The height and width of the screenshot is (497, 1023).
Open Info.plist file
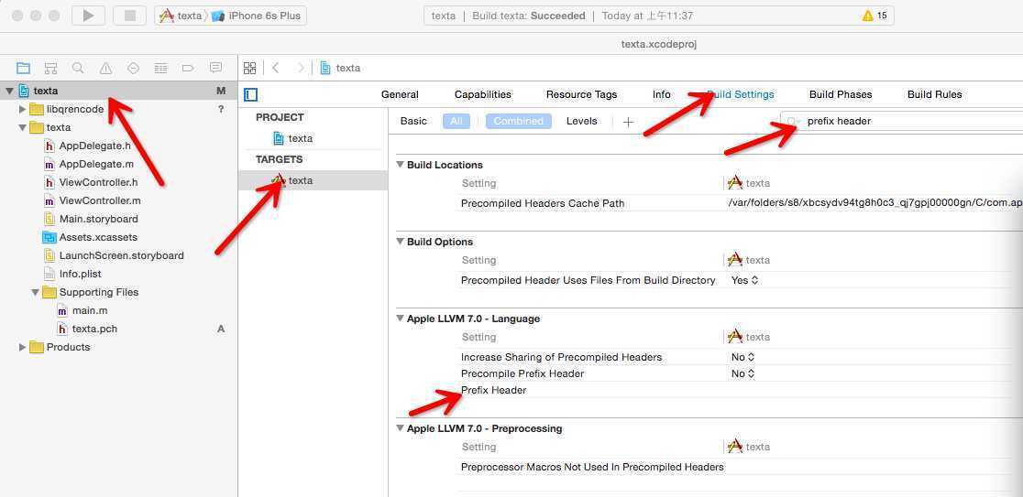tap(81, 274)
